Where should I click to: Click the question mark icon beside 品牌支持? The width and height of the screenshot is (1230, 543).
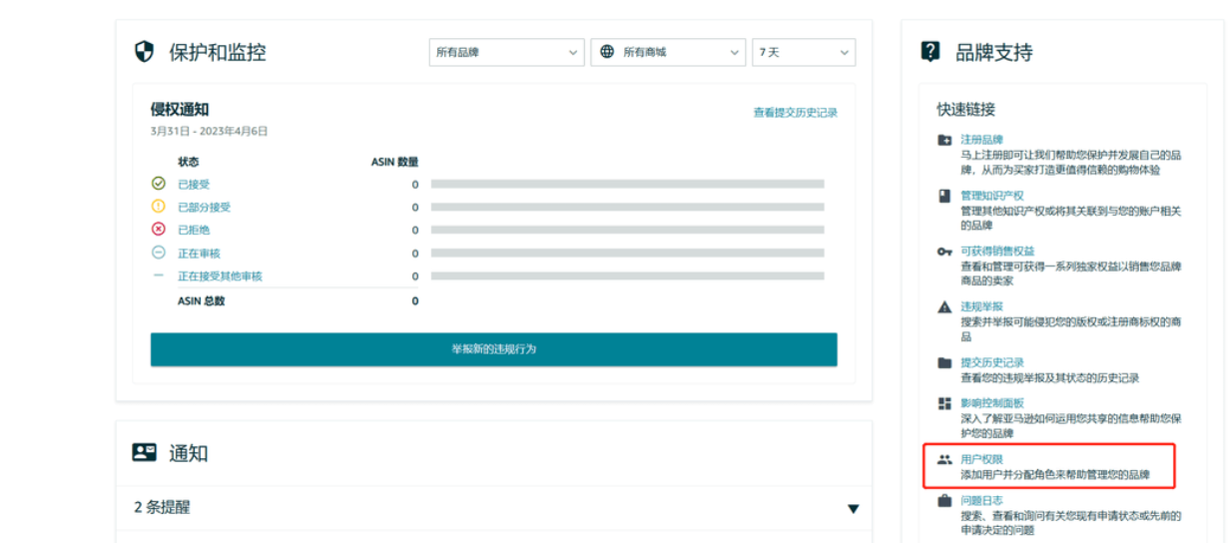(930, 52)
